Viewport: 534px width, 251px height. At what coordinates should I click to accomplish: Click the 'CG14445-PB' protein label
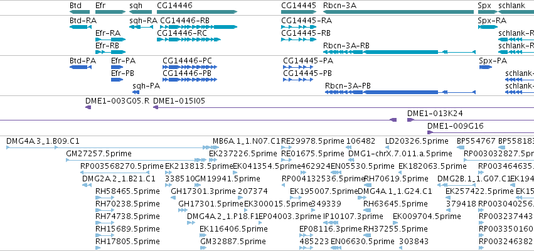click(x=307, y=74)
